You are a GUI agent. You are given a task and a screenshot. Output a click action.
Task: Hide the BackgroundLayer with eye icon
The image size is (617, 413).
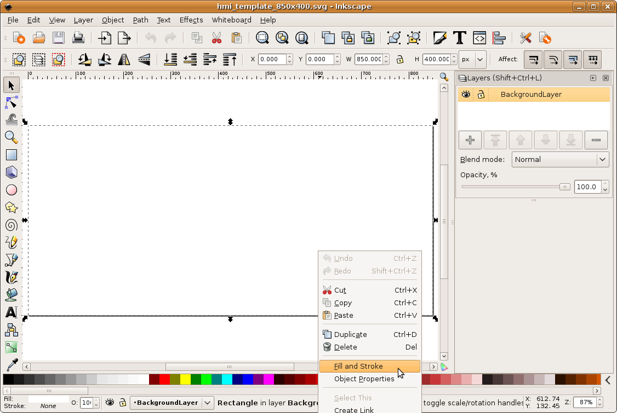[x=466, y=95]
